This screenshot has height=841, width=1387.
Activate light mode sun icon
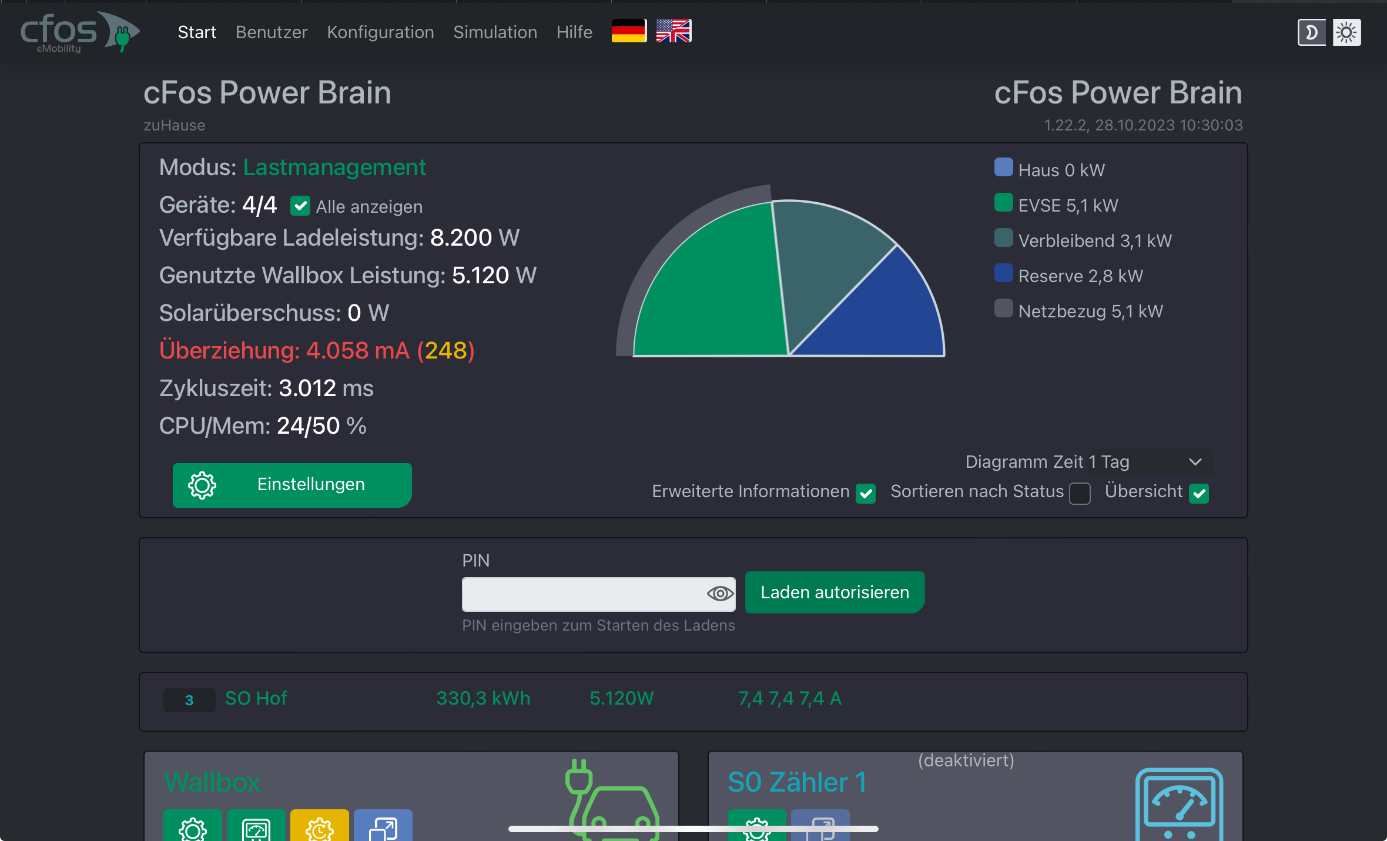(1346, 32)
